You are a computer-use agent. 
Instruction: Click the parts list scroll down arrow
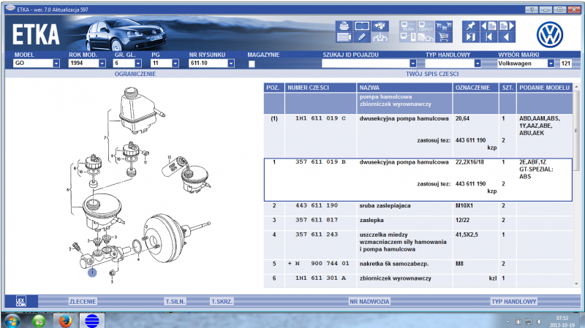pos(576,284)
